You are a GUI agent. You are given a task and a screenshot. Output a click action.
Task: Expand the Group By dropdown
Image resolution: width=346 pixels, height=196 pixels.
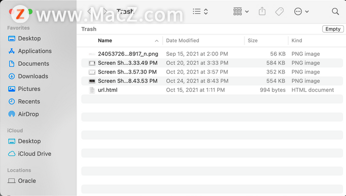click(x=241, y=12)
